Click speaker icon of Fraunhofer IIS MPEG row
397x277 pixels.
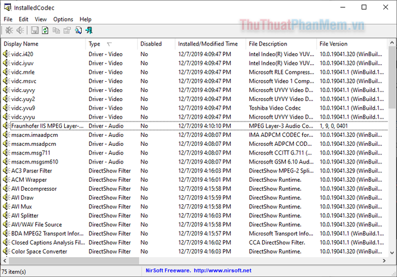[6, 126]
